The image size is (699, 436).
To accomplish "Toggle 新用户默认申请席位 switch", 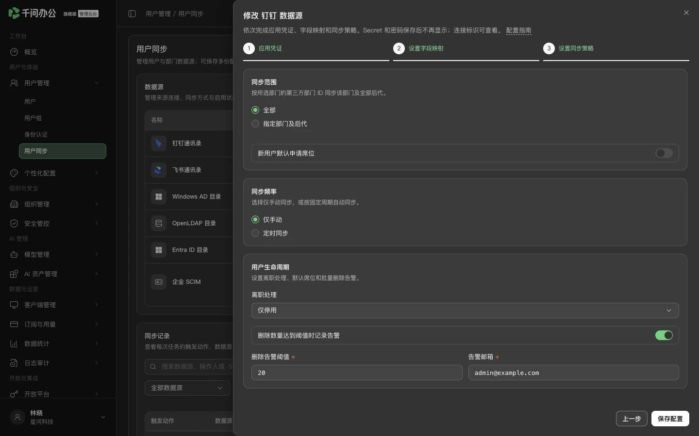I will (x=664, y=153).
